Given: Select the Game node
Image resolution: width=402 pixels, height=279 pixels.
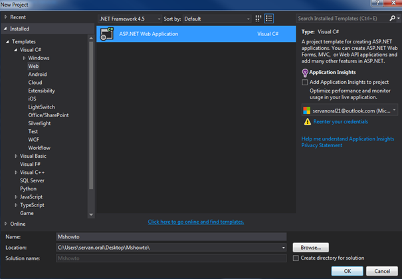Looking at the screenshot, I should point(27,213).
